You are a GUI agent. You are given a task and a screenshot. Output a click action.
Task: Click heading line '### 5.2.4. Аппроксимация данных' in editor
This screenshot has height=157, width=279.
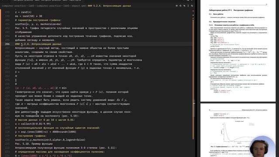pos(38,44)
